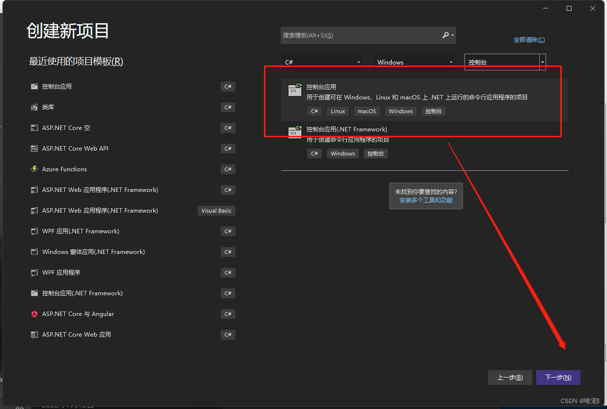Click the recent 控制台应用(.NET Framework) icon
This screenshot has width=607, height=409.
[34, 293]
